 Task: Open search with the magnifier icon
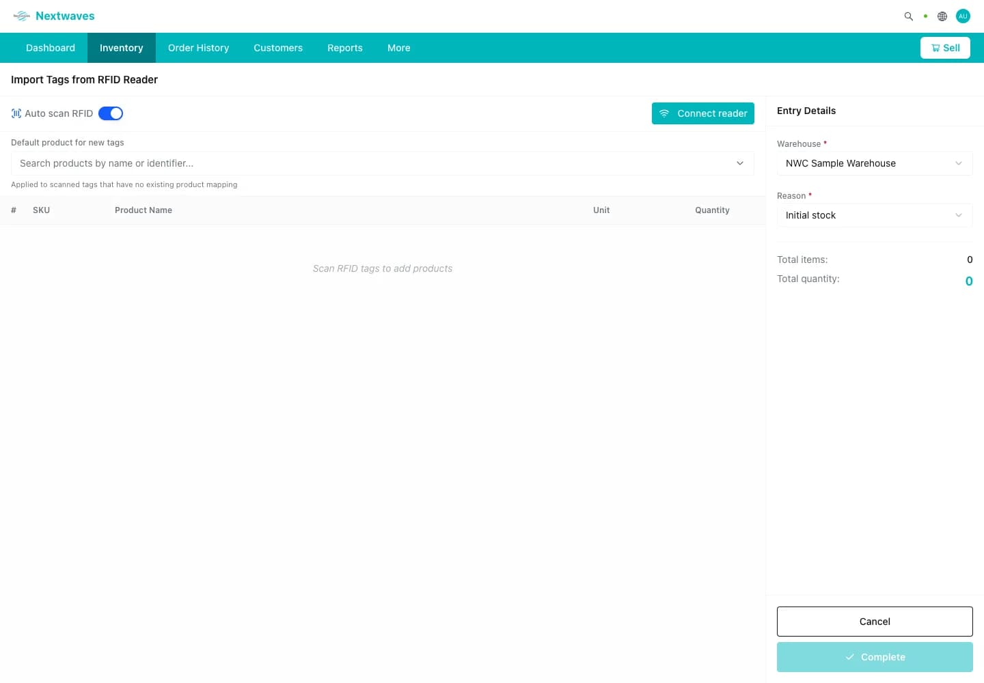[x=909, y=16]
